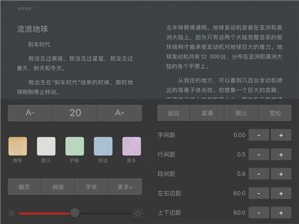Select the 推荐 tan theme swatch
This screenshot has width=299, height=224.
(x=18, y=146)
